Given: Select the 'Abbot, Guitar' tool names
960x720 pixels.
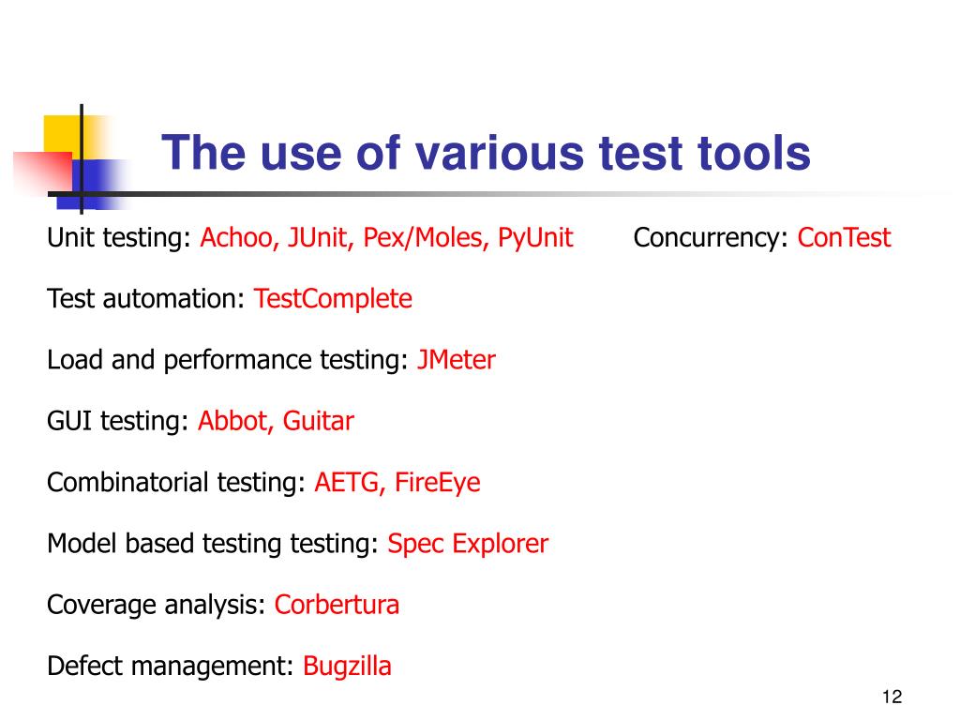Looking at the screenshot, I should (x=277, y=421).
